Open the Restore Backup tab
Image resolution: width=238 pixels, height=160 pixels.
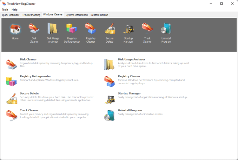point(99,15)
